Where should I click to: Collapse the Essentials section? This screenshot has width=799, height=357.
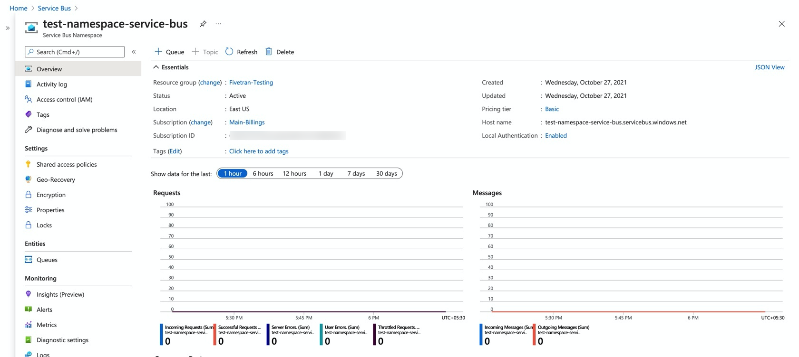point(156,67)
